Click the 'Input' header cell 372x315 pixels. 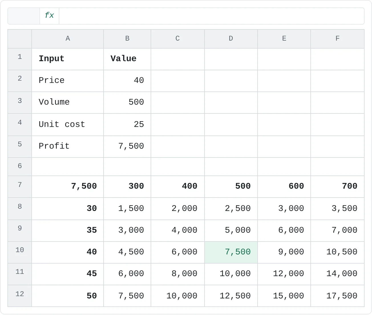(x=68, y=59)
